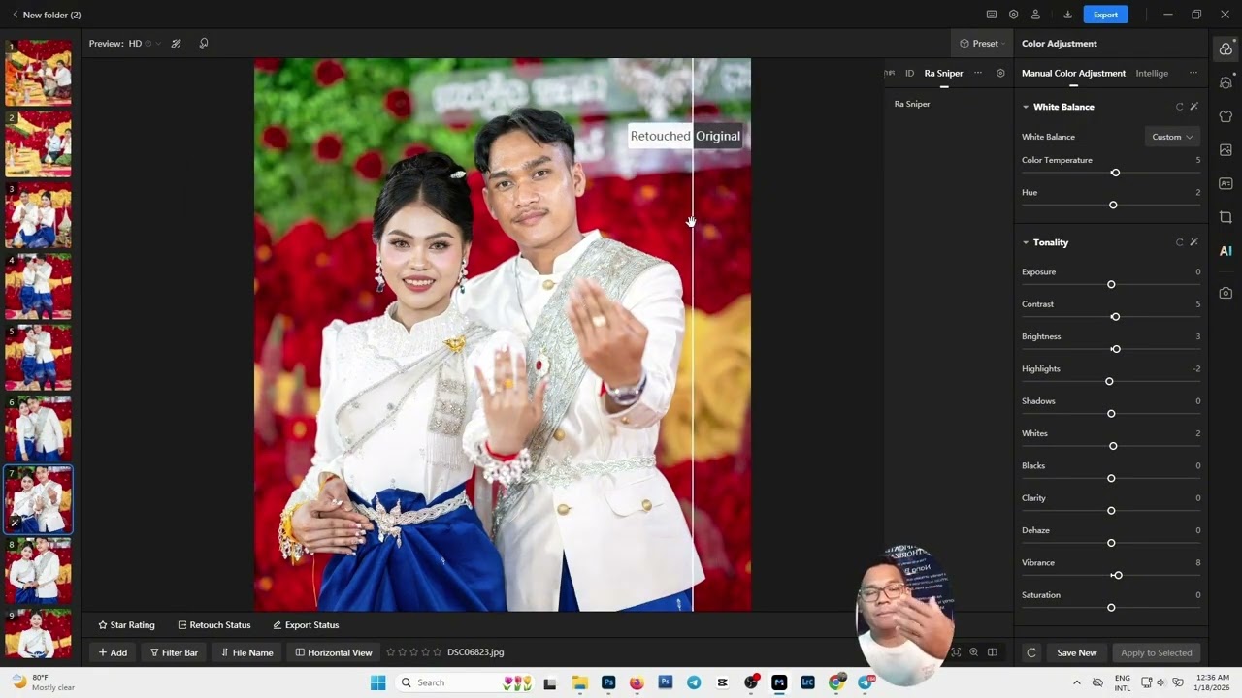Click the eraser brush icon next to Preview

176,44
